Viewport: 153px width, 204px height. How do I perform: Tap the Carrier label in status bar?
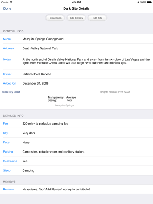pos(5,2)
